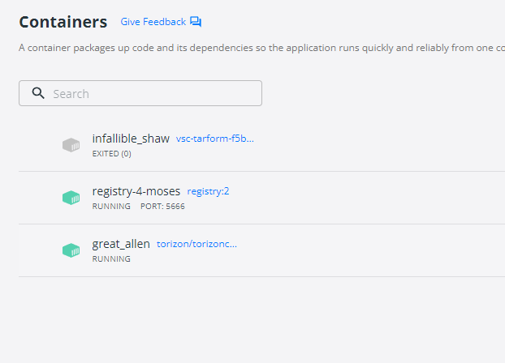Screen dimensions: 505x363
Task: Select the registry-4-moses container name
Action: 136,191
